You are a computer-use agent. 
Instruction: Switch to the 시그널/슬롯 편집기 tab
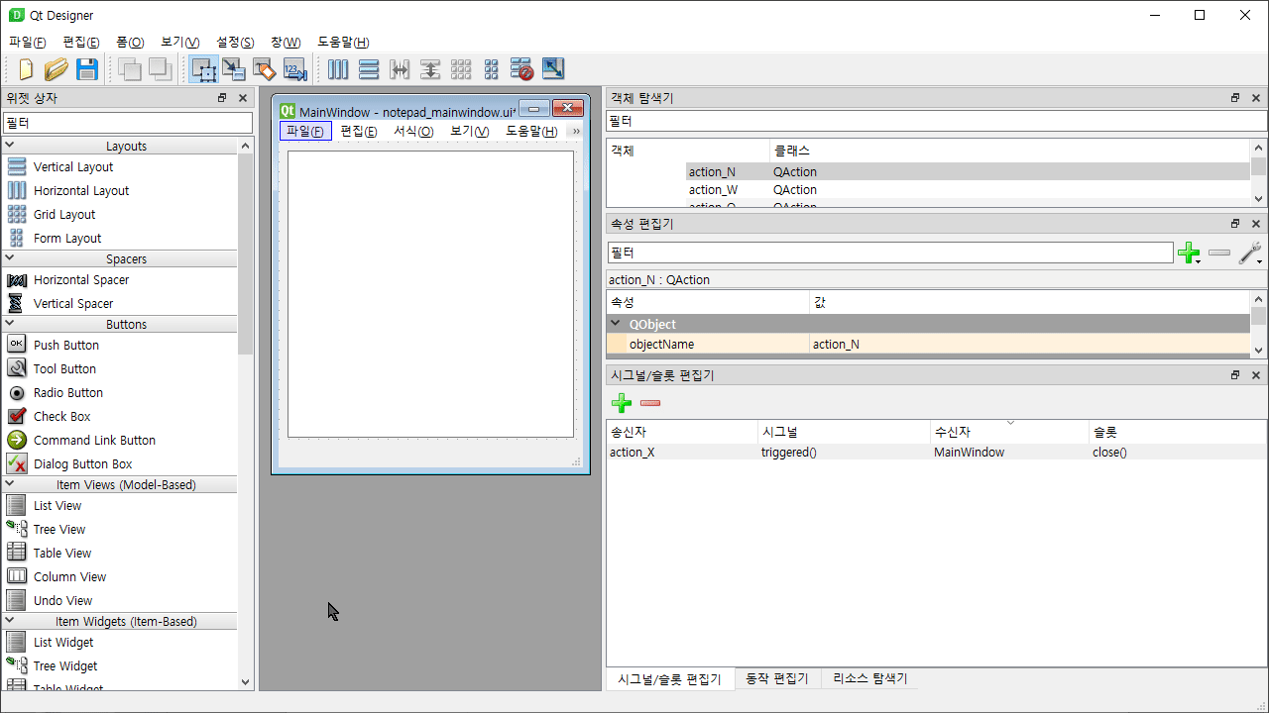point(670,678)
